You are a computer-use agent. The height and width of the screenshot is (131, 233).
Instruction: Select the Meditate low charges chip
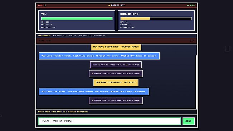pyautogui.click(x=99, y=36)
